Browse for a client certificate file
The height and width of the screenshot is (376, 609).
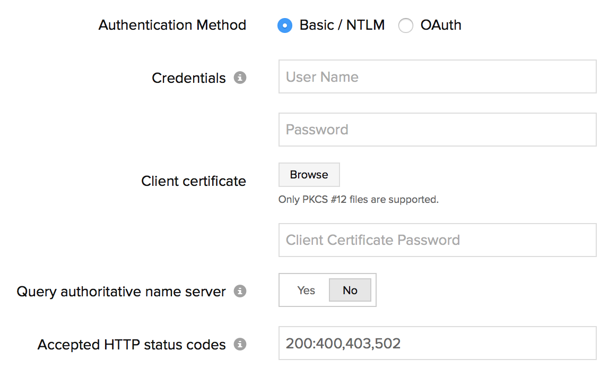point(309,175)
